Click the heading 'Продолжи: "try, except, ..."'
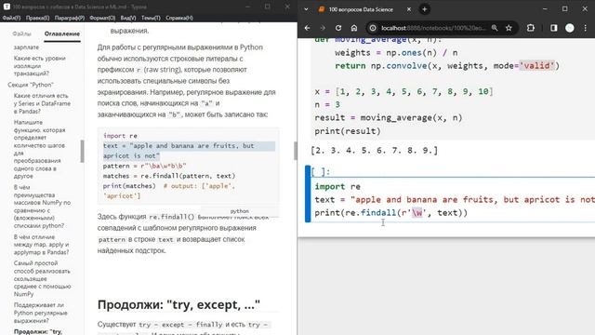This screenshot has height=335, width=595. point(178,304)
